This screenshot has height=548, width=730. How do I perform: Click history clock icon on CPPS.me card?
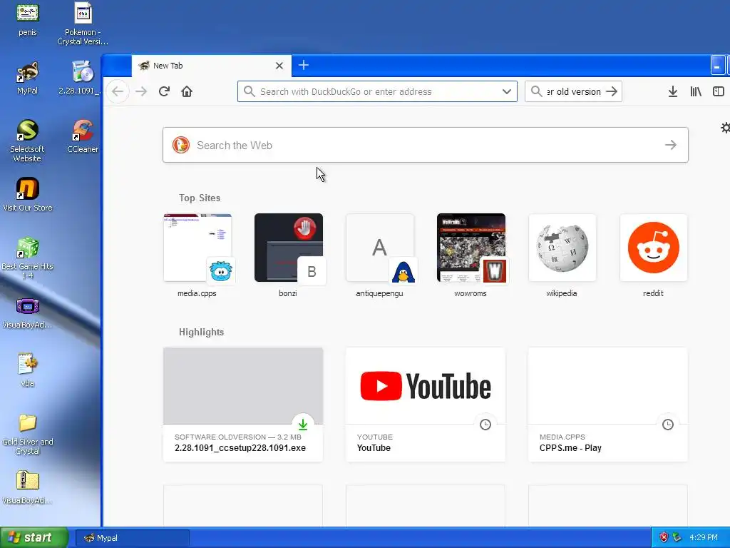[668, 425]
